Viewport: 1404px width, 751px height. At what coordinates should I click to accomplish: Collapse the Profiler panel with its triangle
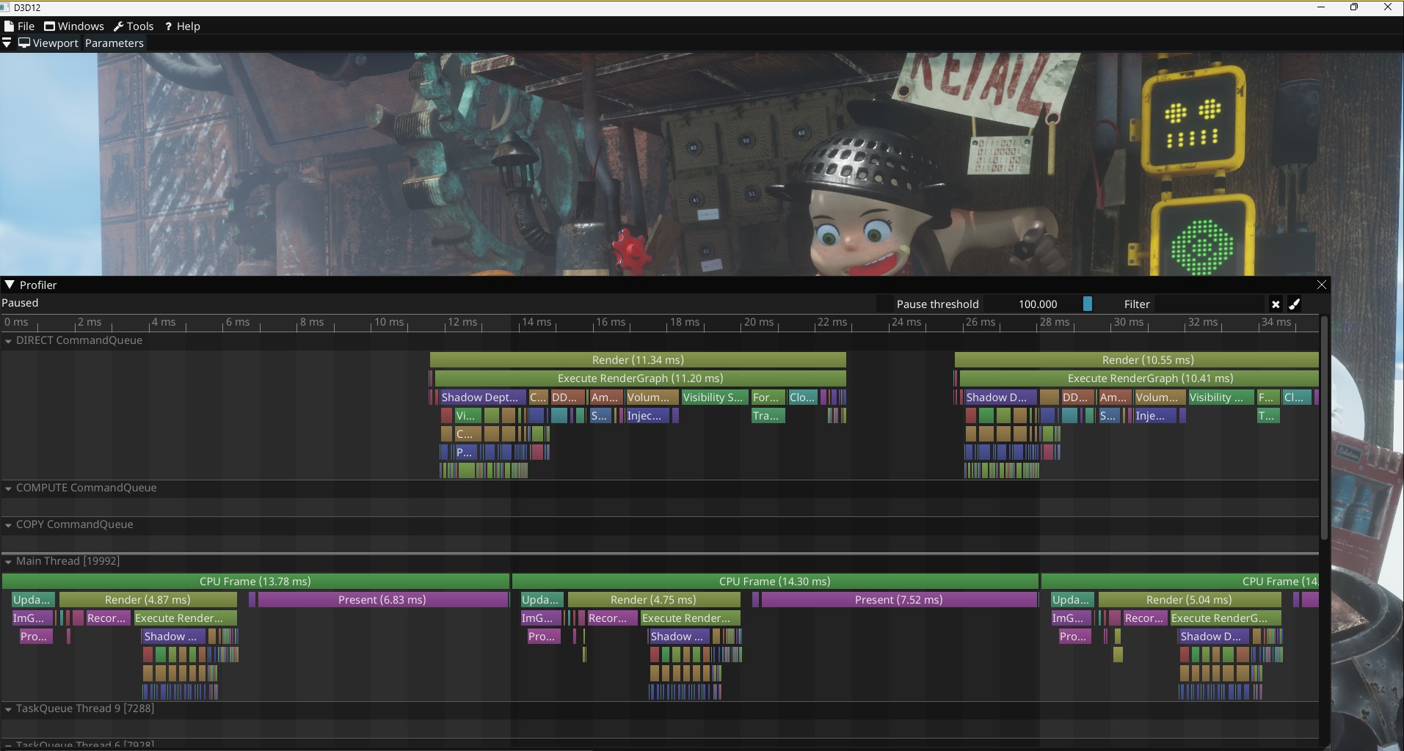click(x=10, y=285)
